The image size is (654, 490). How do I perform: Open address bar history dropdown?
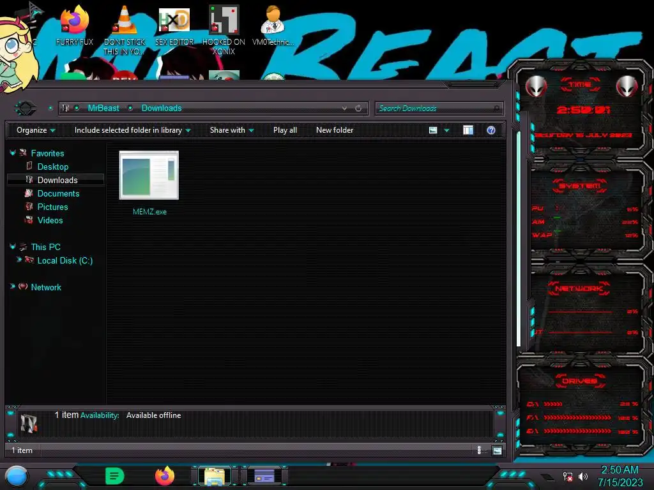tap(344, 108)
